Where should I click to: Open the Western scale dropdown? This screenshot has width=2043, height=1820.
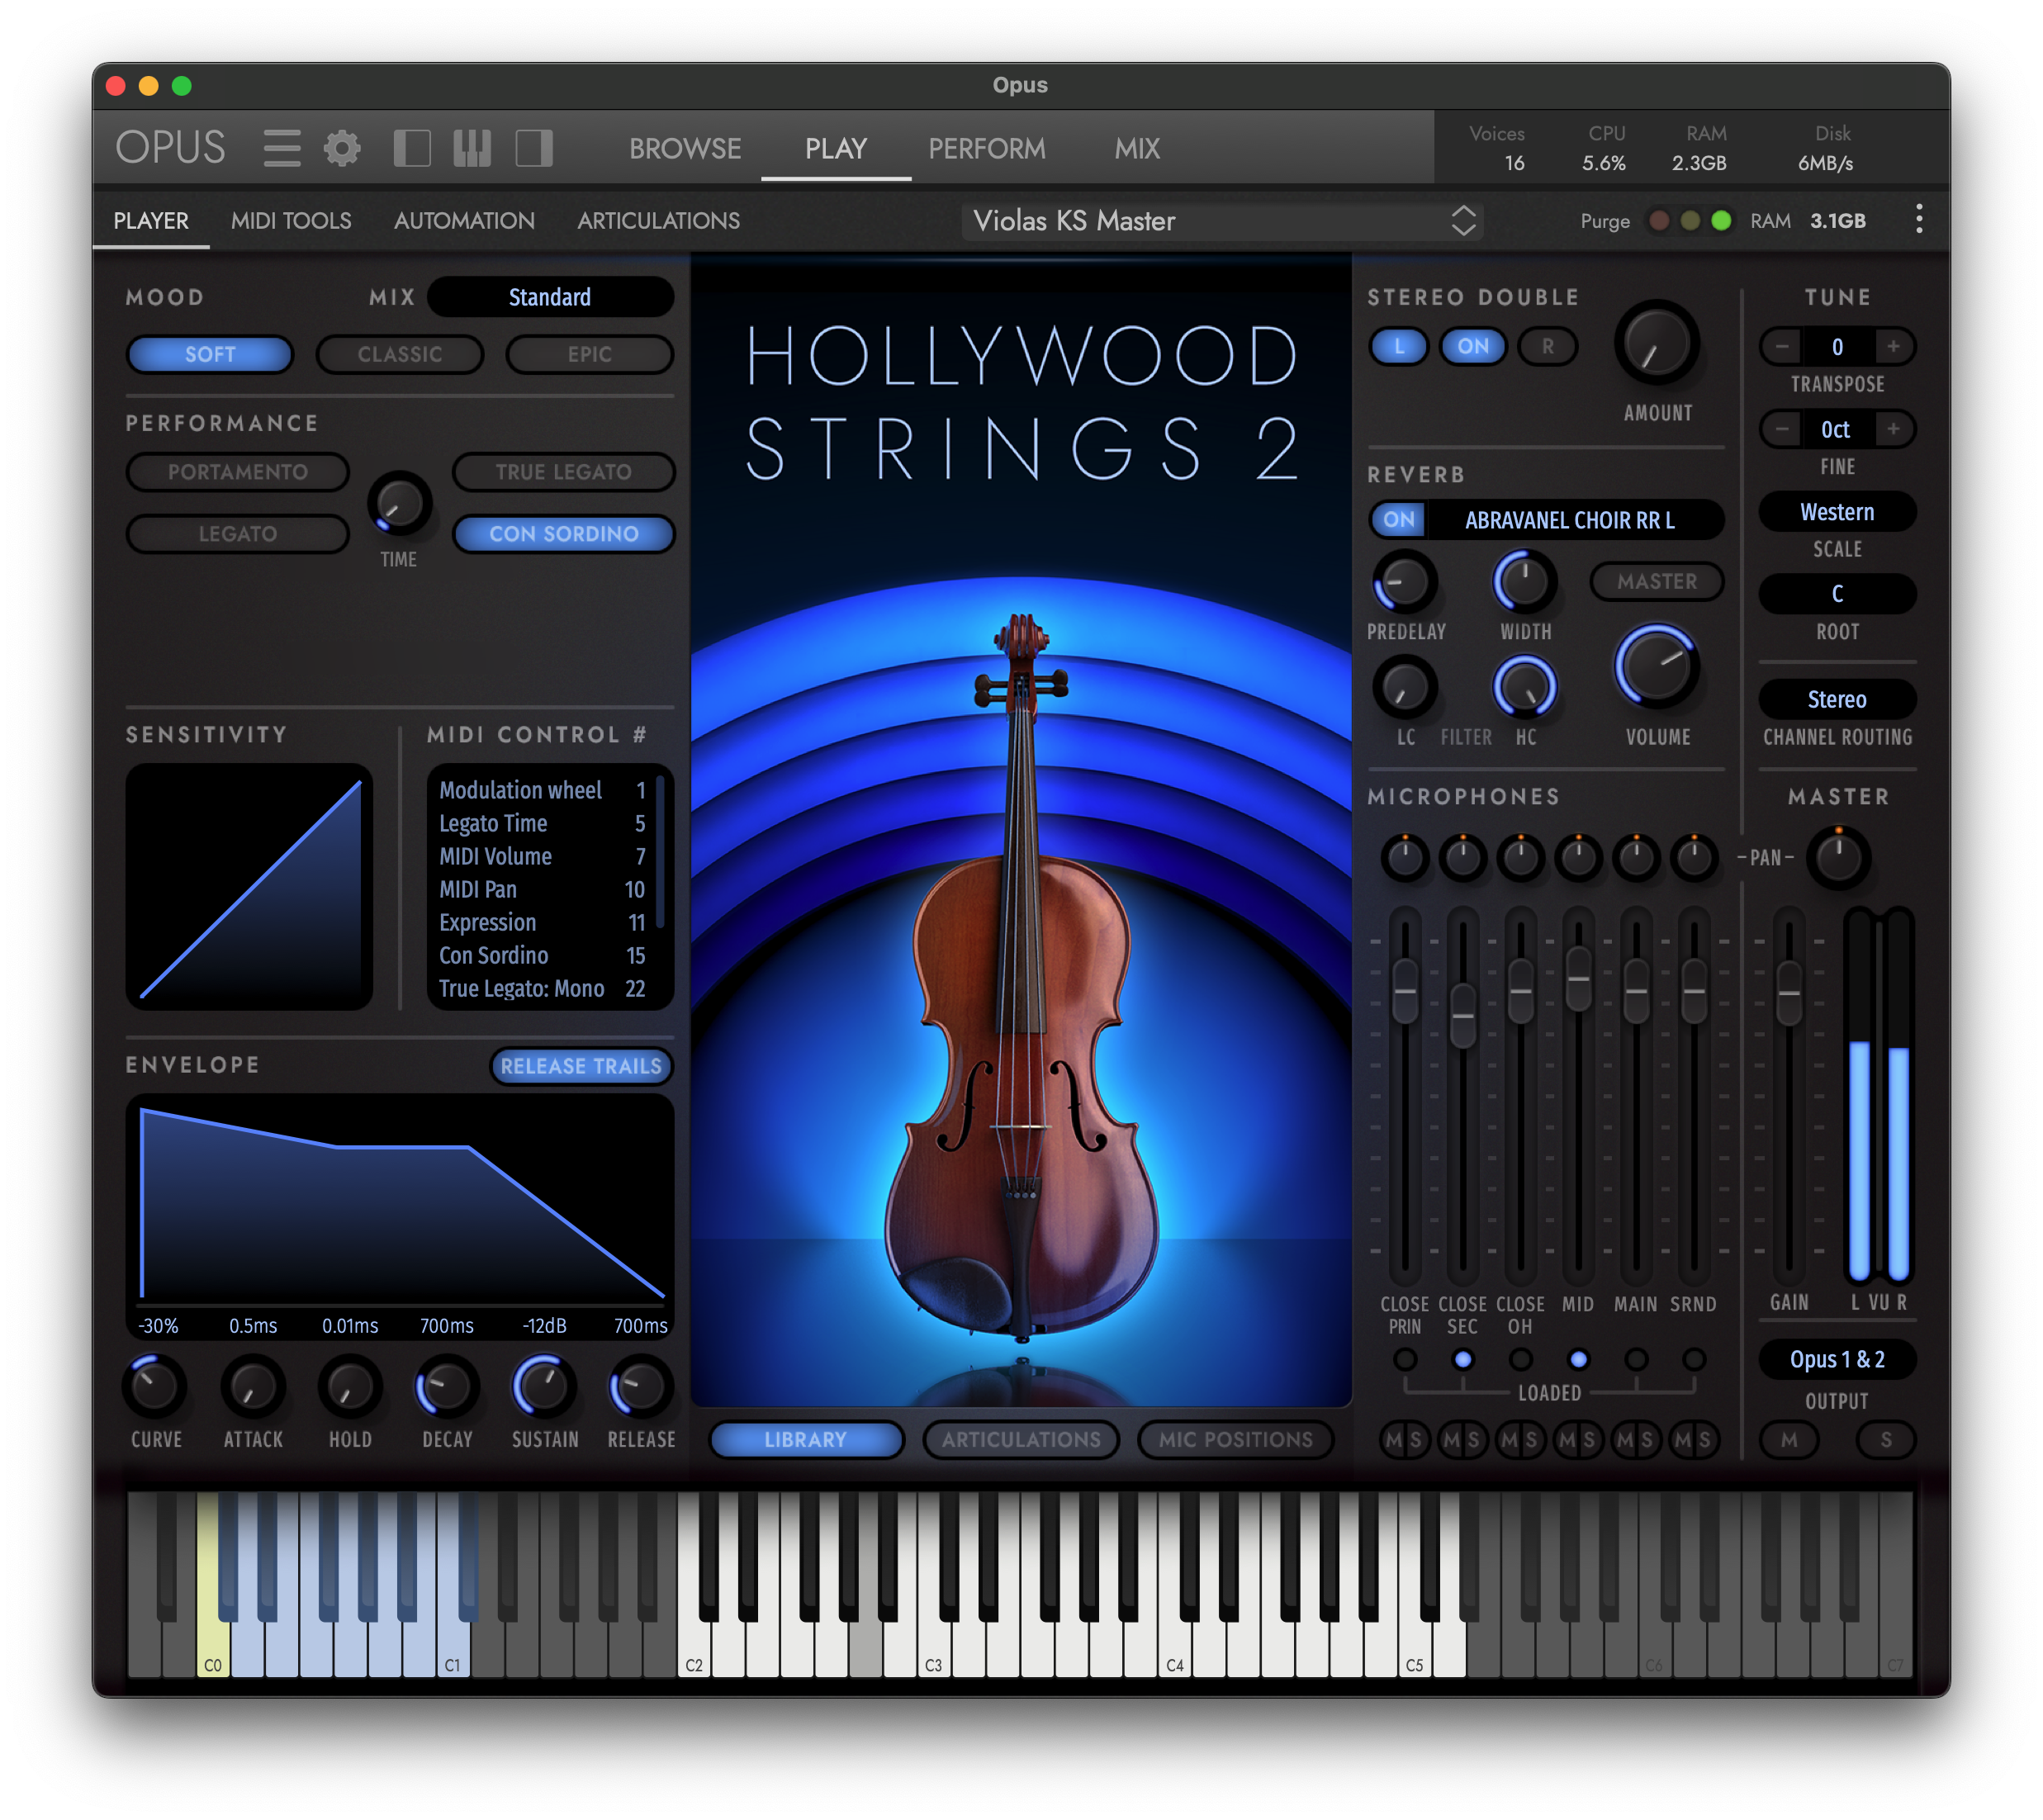[x=1837, y=512]
